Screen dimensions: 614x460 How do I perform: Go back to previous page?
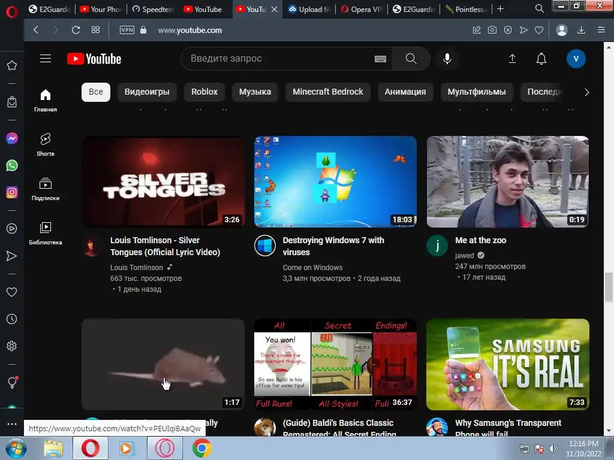pyautogui.click(x=36, y=30)
